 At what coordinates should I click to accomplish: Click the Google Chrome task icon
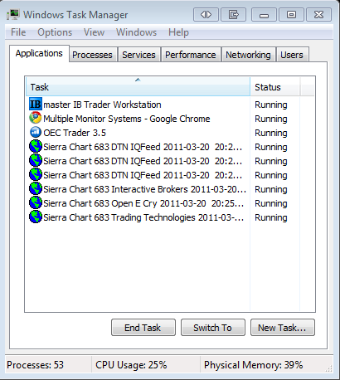(36, 118)
